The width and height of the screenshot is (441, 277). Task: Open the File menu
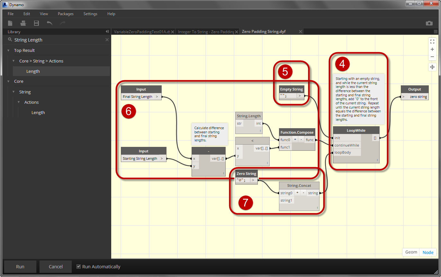11,14
